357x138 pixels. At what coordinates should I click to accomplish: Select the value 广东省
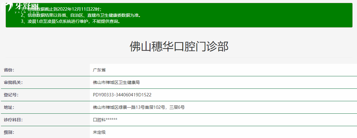(x=99, y=70)
